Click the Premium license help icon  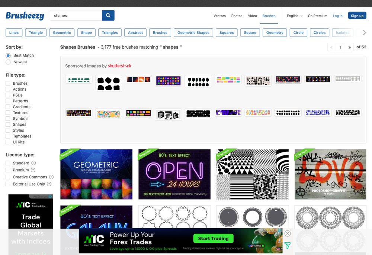[33, 170]
